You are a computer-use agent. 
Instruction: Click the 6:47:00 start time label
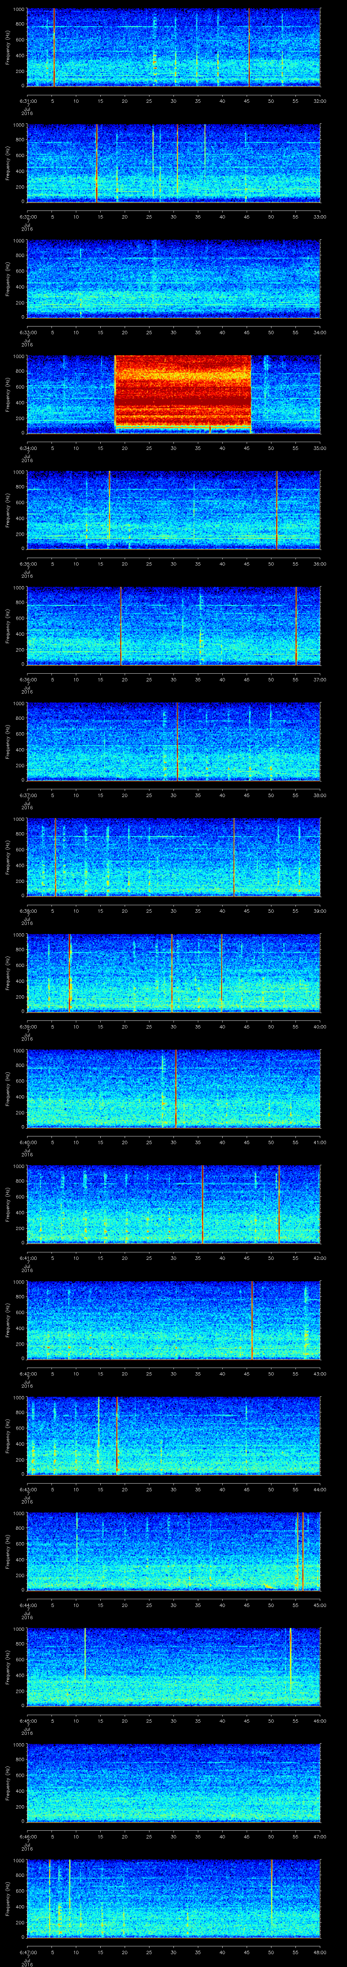[27, 1952]
